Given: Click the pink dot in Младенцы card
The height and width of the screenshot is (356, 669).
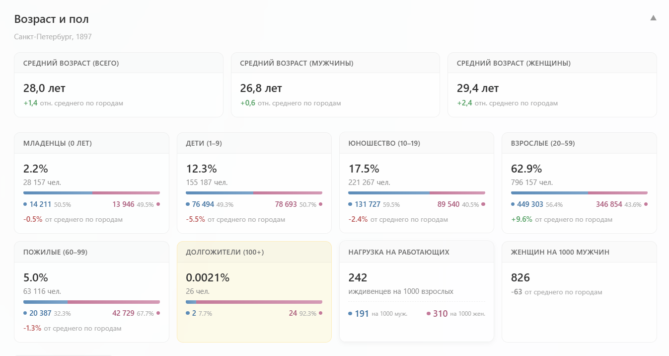Looking at the screenshot, I should click(158, 204).
